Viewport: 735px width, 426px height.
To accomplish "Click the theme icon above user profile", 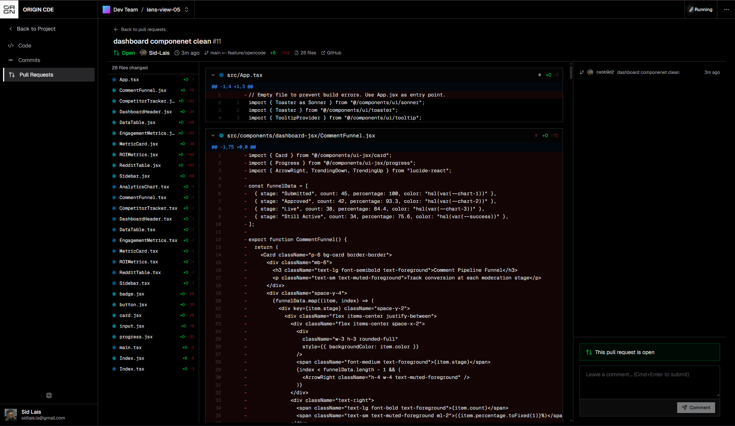I will pos(49,395).
